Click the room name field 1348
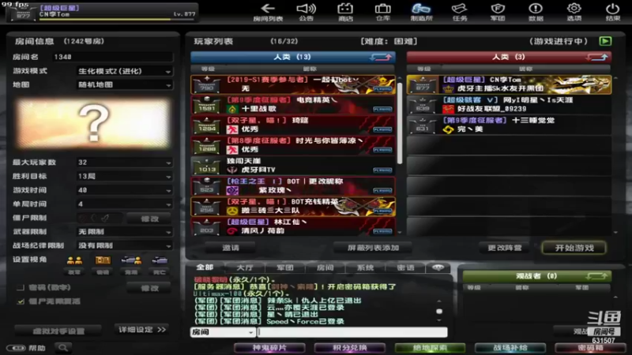Image resolution: width=632 pixels, height=355 pixels. (113, 57)
